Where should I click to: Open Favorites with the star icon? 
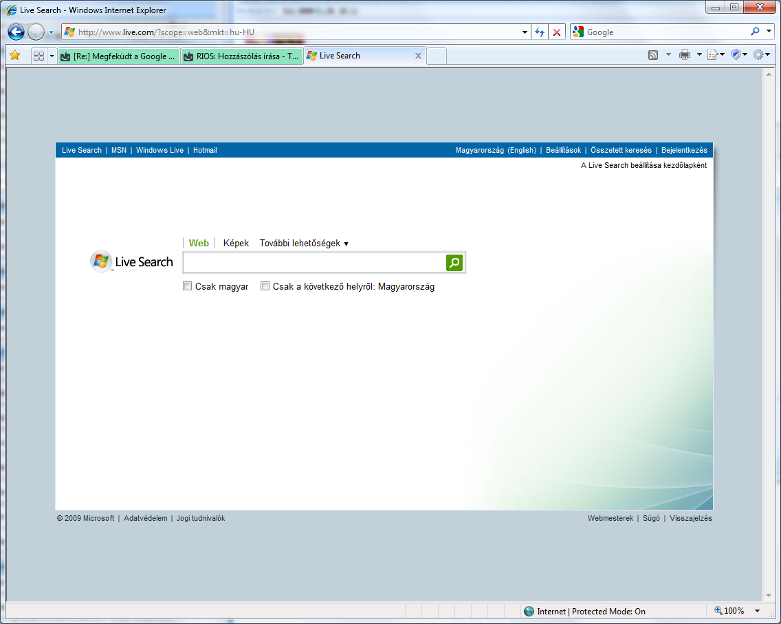pos(15,55)
